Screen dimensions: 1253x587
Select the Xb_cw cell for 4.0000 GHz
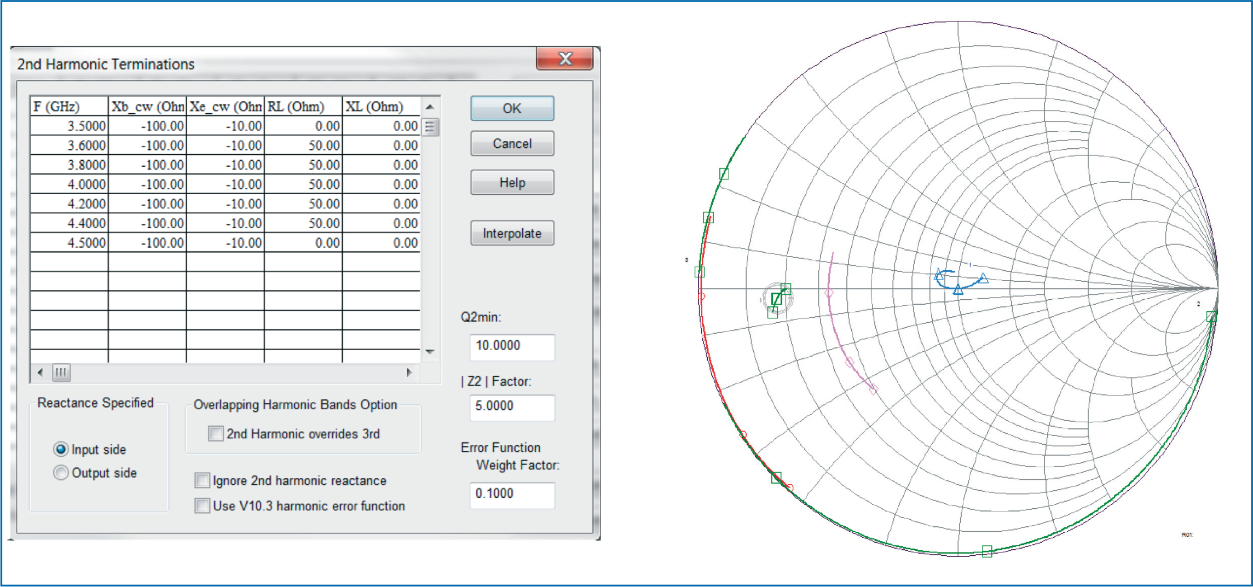click(147, 184)
